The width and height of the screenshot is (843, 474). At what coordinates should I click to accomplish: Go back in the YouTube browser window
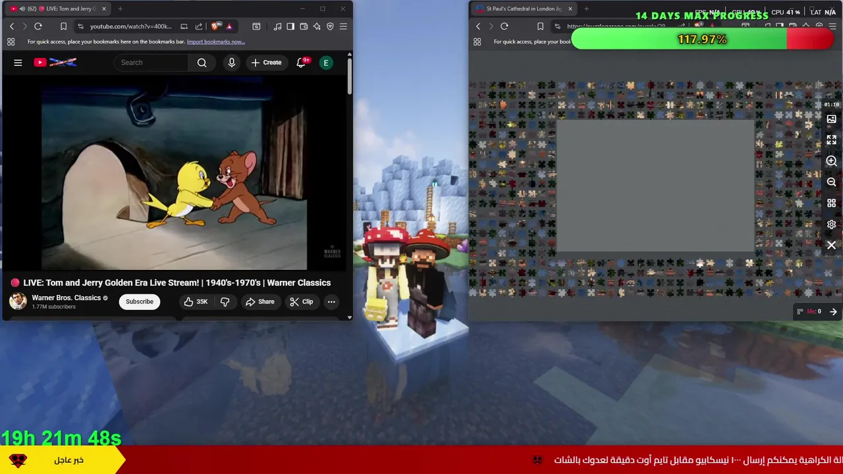(x=11, y=26)
